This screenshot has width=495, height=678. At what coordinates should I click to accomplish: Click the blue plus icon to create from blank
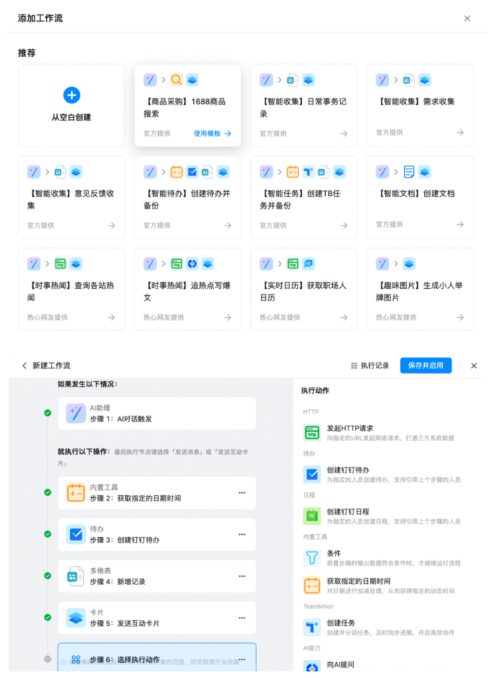(71, 95)
